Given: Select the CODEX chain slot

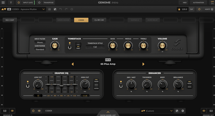Looking at the screenshot, I should click(81, 20).
